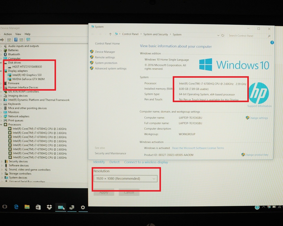Click the Help toolbar icon in Device Manager

click(16, 40)
